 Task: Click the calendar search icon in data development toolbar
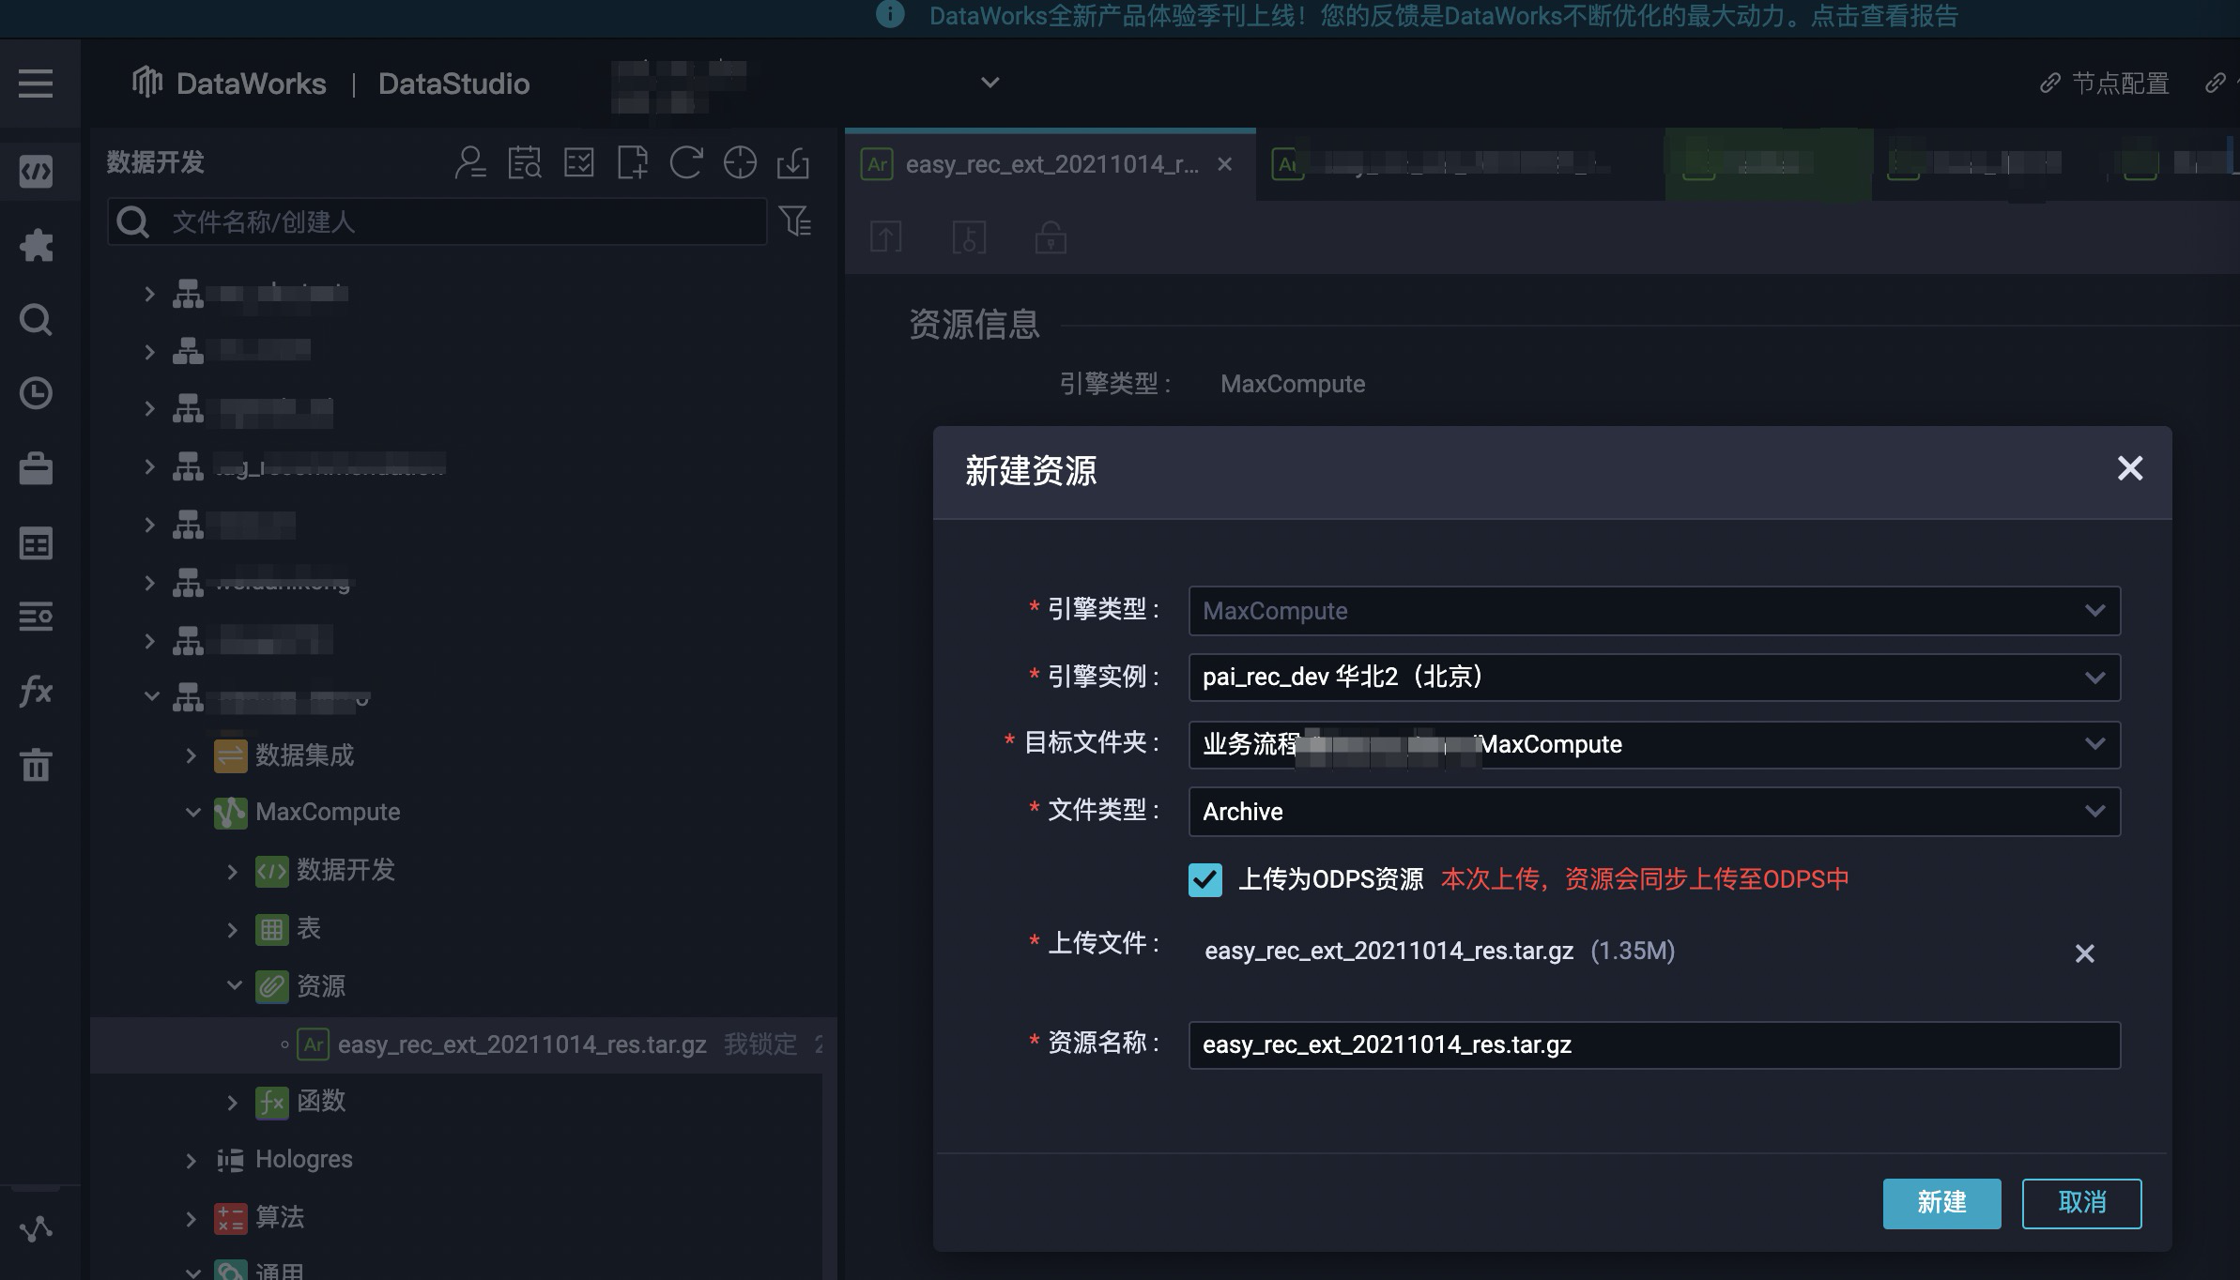click(x=525, y=162)
